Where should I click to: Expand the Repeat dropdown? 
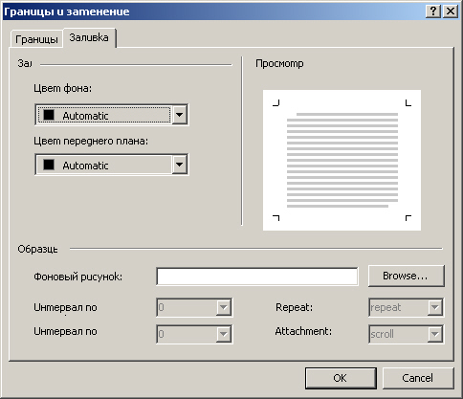pyautogui.click(x=406, y=307)
